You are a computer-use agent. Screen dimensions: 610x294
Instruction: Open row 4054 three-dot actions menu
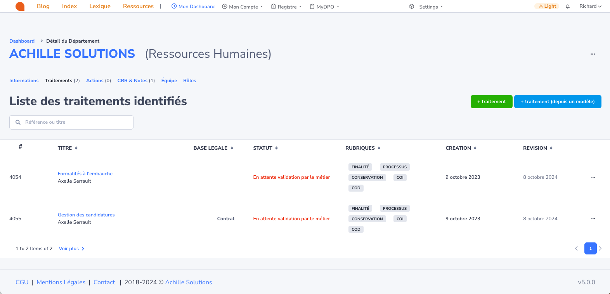point(593,177)
